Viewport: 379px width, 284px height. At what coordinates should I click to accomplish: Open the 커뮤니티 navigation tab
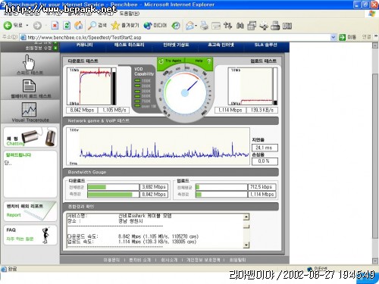[x=84, y=45]
